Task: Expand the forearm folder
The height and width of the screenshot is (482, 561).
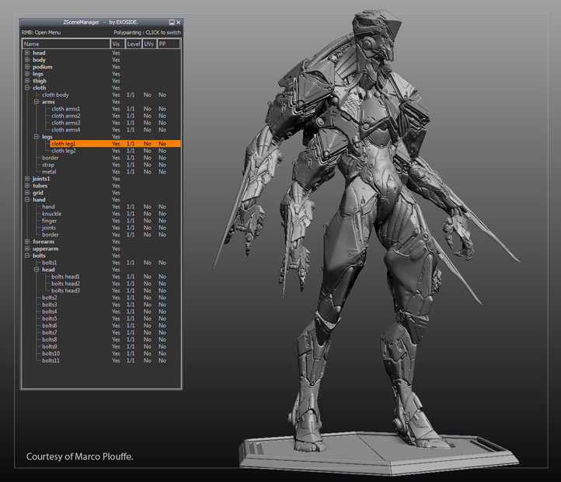Action: [27, 242]
